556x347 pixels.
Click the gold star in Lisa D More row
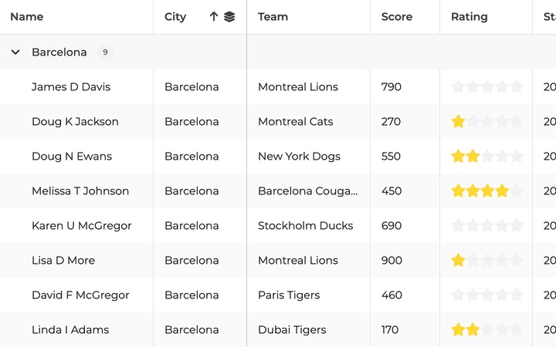(458, 261)
